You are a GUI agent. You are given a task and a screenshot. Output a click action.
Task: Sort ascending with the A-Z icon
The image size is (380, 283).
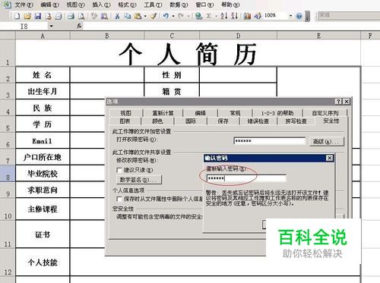pyautogui.click(x=224, y=16)
